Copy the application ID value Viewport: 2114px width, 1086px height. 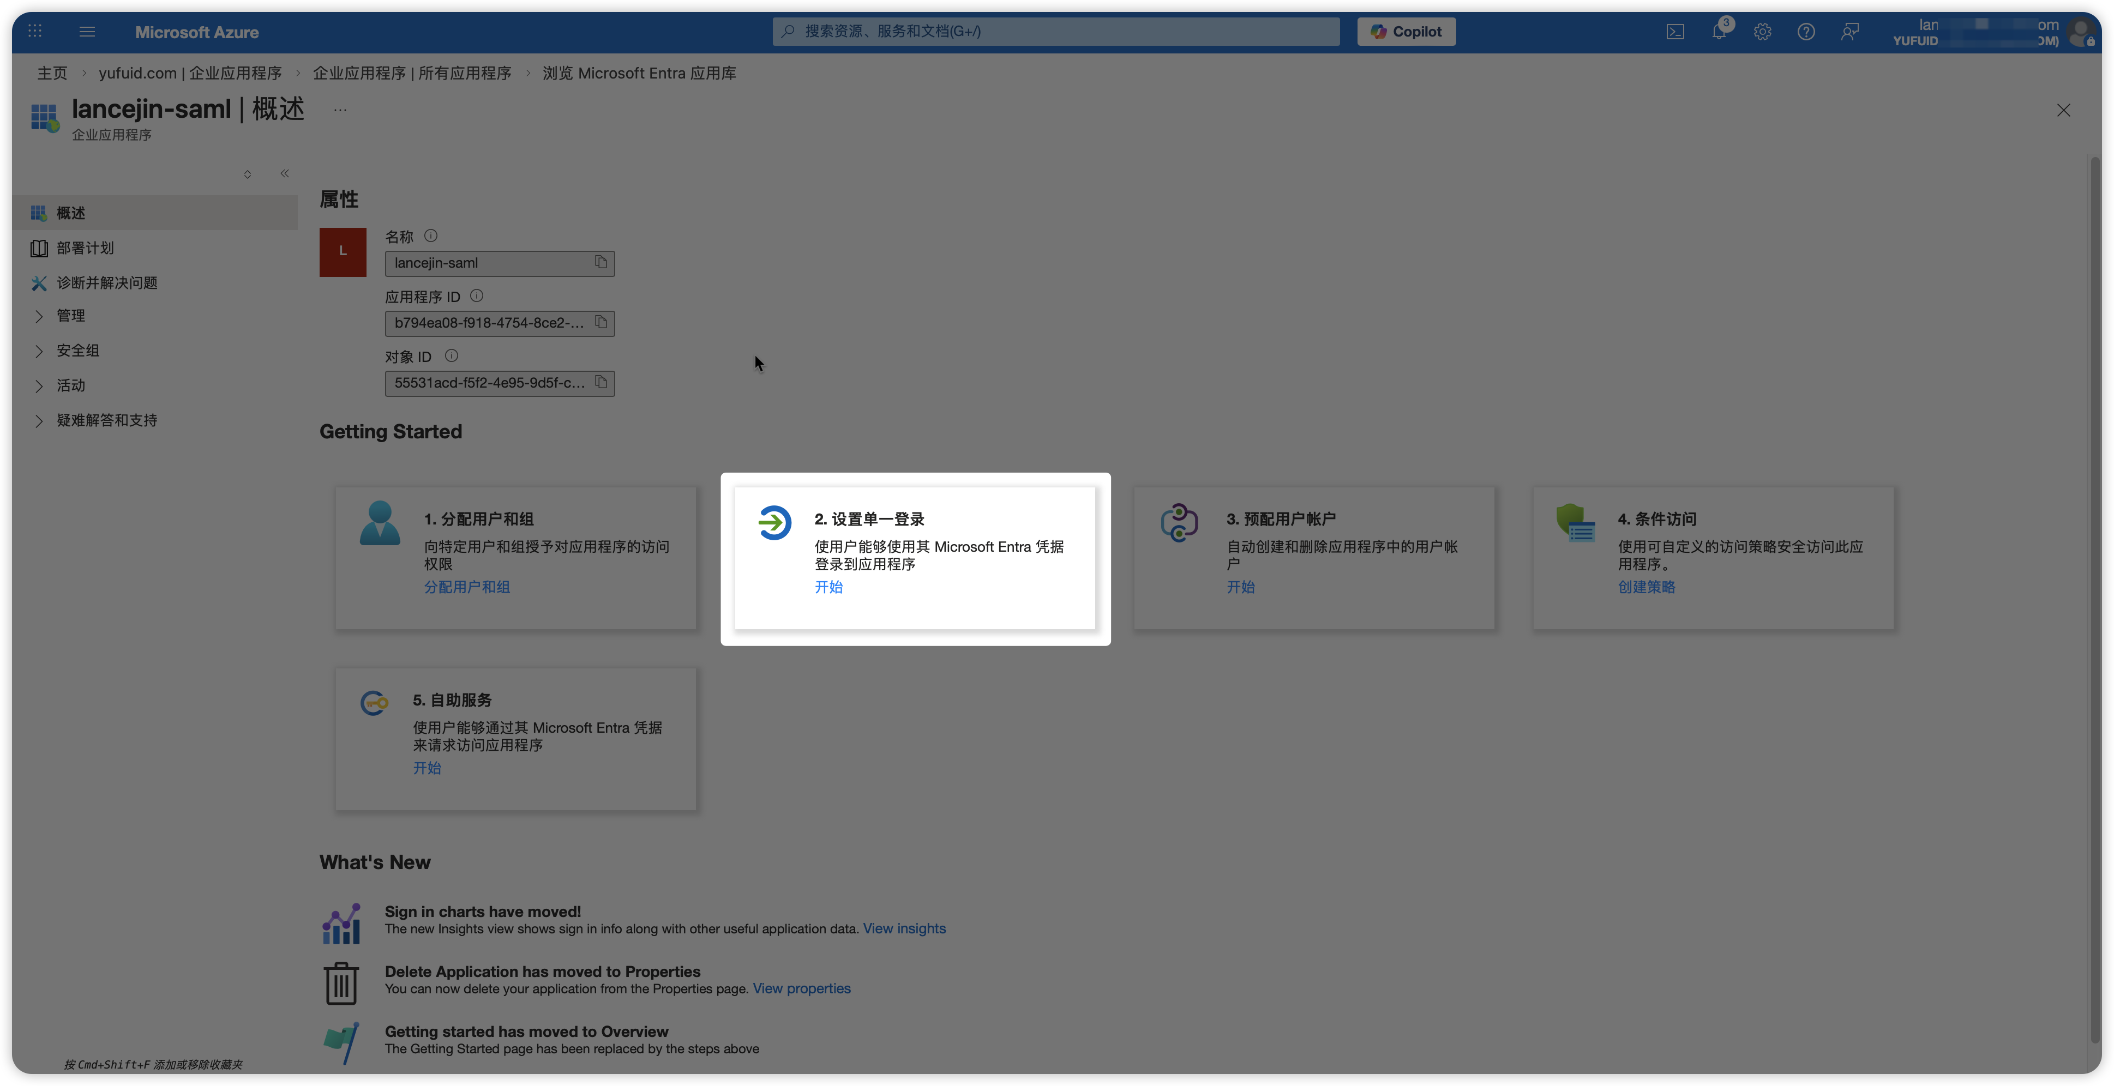[600, 322]
